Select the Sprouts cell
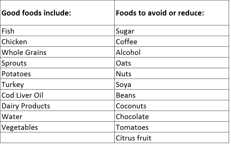This screenshot has width=231, height=145. tap(57, 63)
